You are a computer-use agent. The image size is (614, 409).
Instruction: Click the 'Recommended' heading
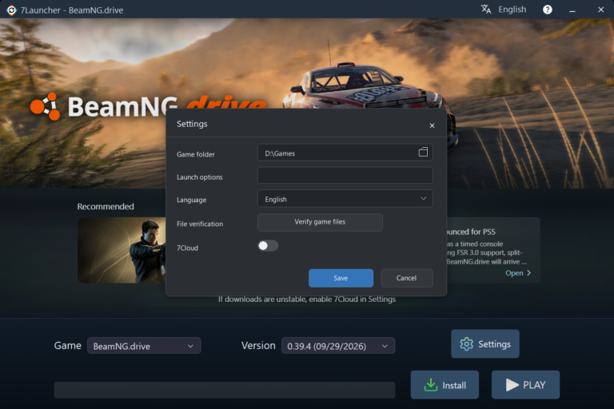(x=106, y=207)
